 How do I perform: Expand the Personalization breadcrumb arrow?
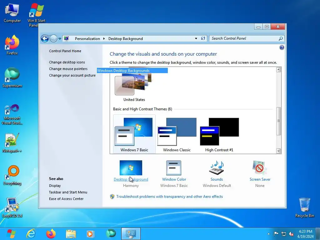104,38
